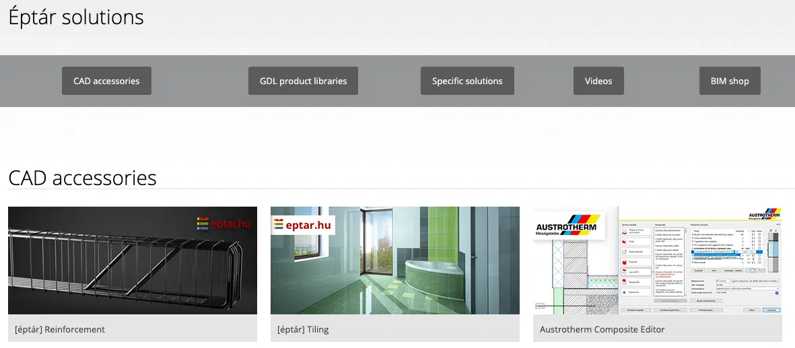Open the Reinforcement rebar cage thumbnail

[133, 260]
